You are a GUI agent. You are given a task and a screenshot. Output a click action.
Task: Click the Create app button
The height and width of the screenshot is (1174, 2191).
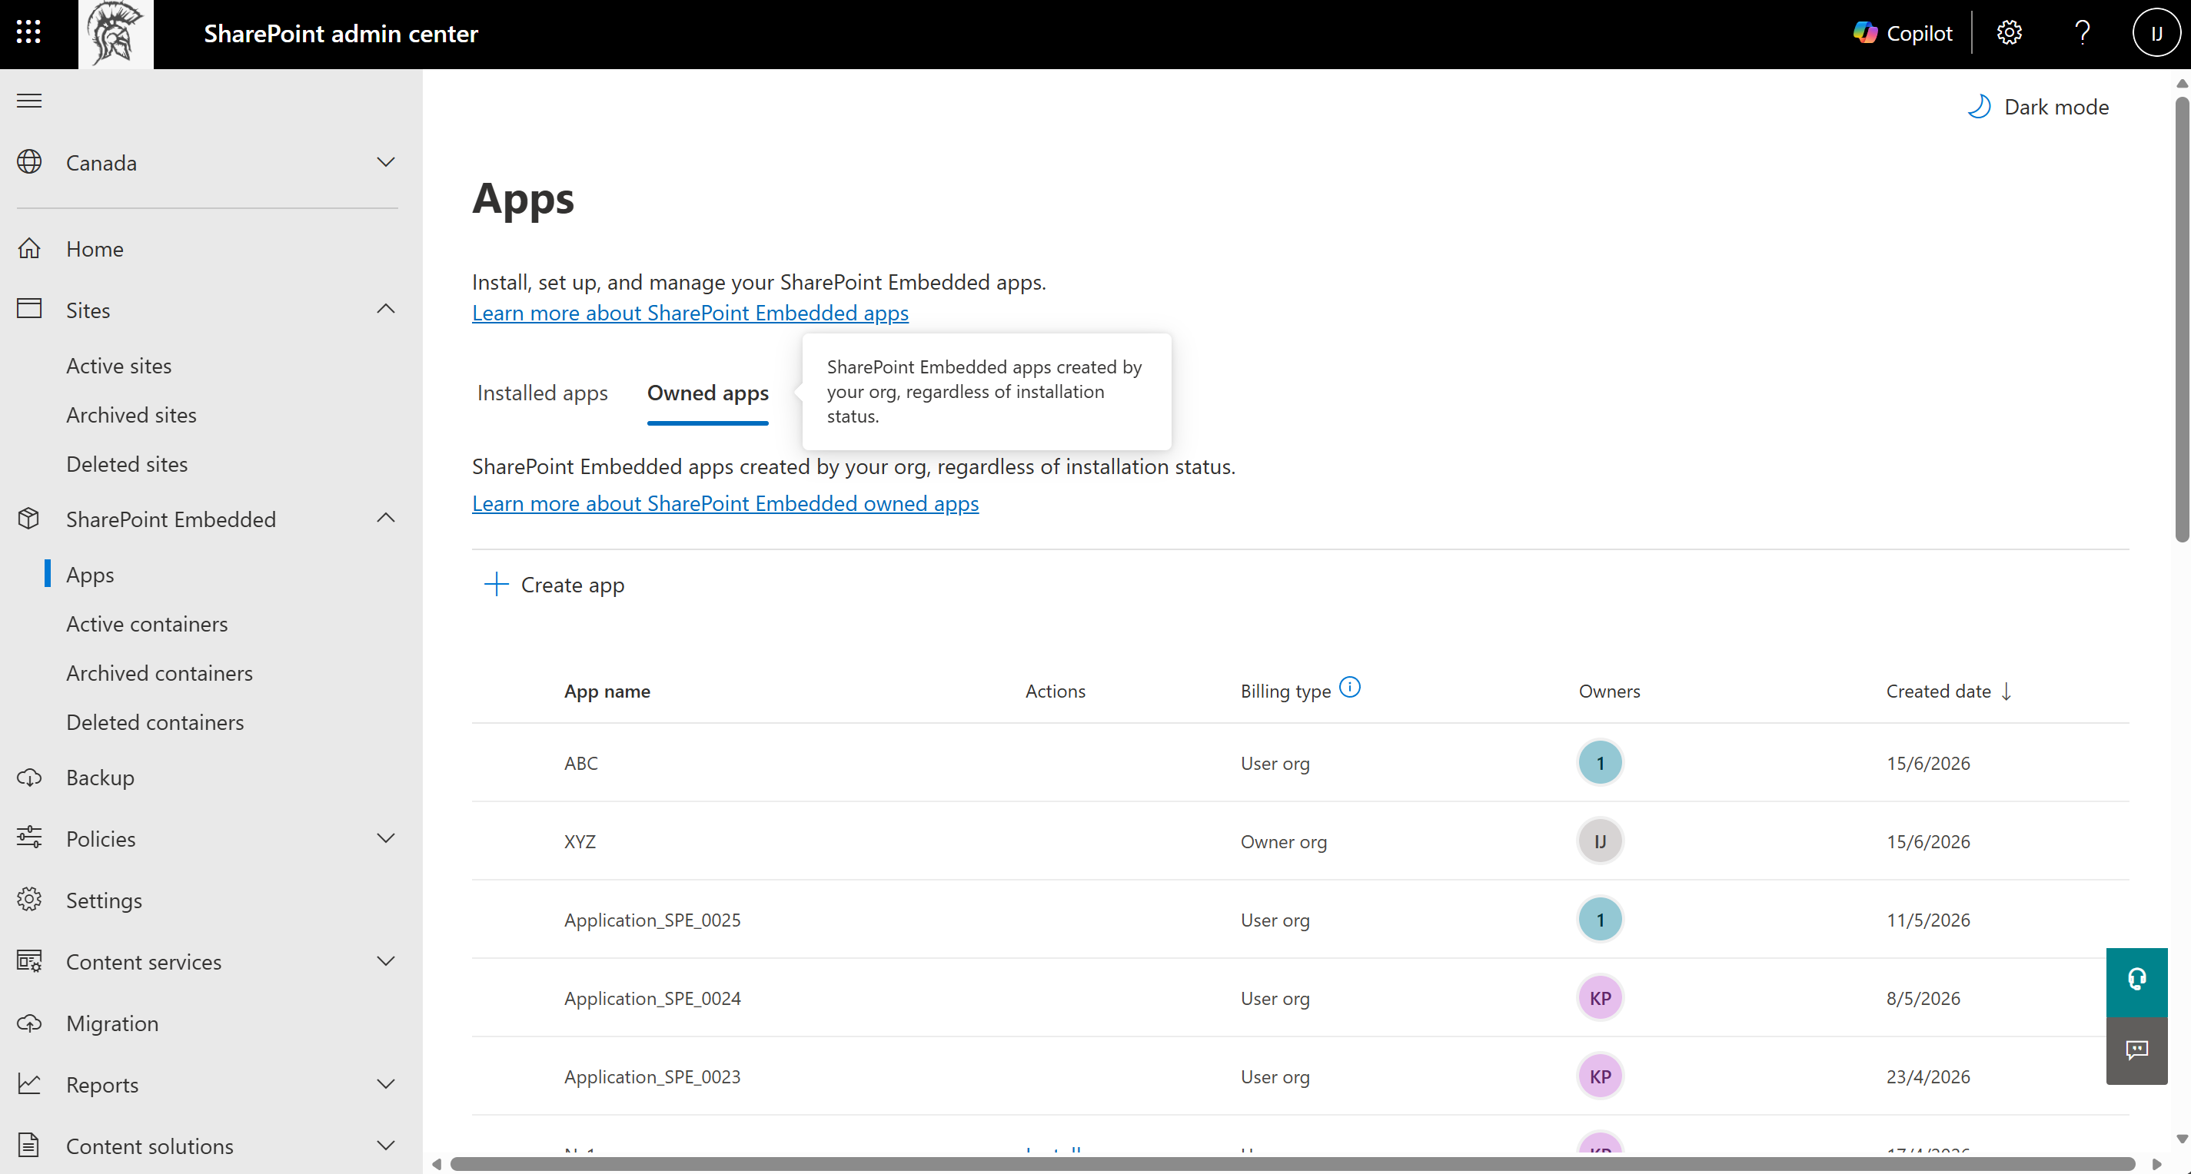554,584
